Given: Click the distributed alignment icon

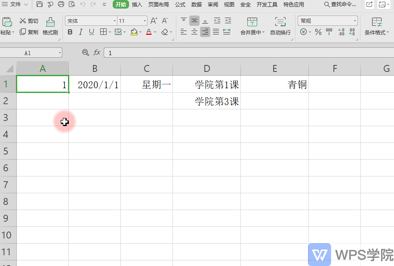Looking at the screenshot, I should click(227, 32).
